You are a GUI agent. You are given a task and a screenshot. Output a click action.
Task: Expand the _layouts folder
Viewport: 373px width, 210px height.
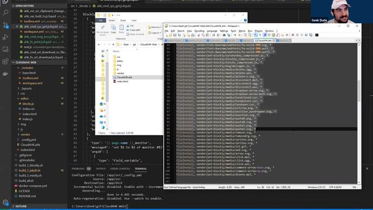point(26,88)
